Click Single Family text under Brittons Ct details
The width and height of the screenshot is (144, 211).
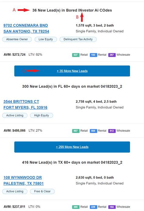coord(100,107)
